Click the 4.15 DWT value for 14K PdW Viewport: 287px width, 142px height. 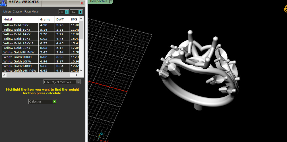point(60,70)
